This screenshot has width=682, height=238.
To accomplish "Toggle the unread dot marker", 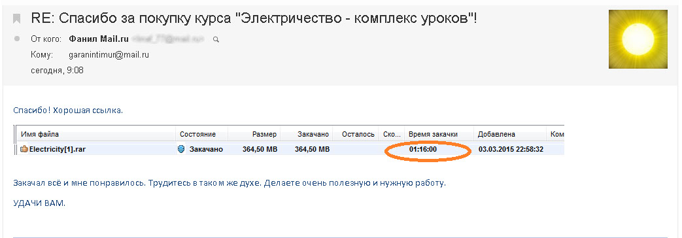I will (17, 39).
